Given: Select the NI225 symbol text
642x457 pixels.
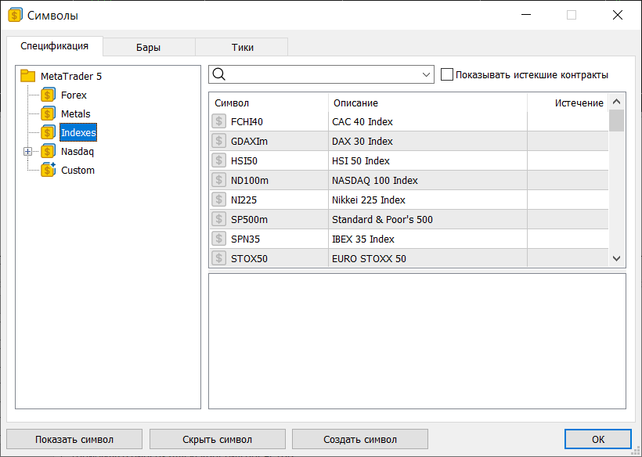Looking at the screenshot, I should coord(243,200).
